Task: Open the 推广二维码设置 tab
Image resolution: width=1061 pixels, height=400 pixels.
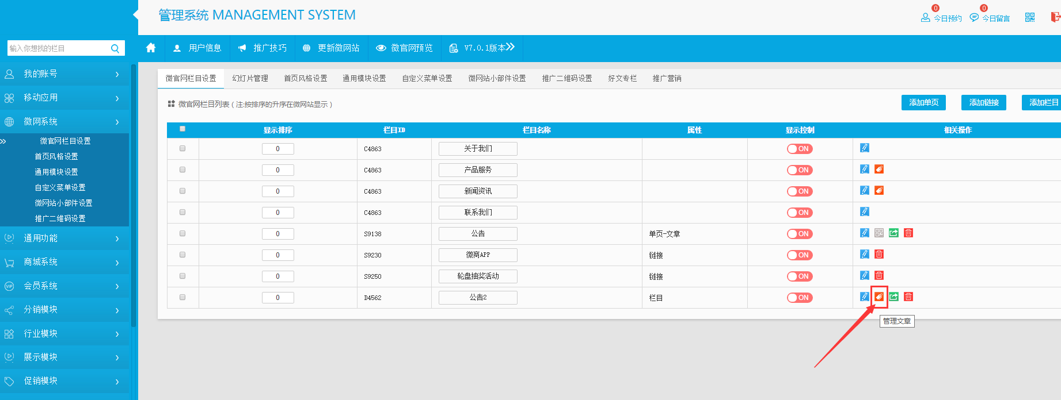Action: pyautogui.click(x=566, y=78)
